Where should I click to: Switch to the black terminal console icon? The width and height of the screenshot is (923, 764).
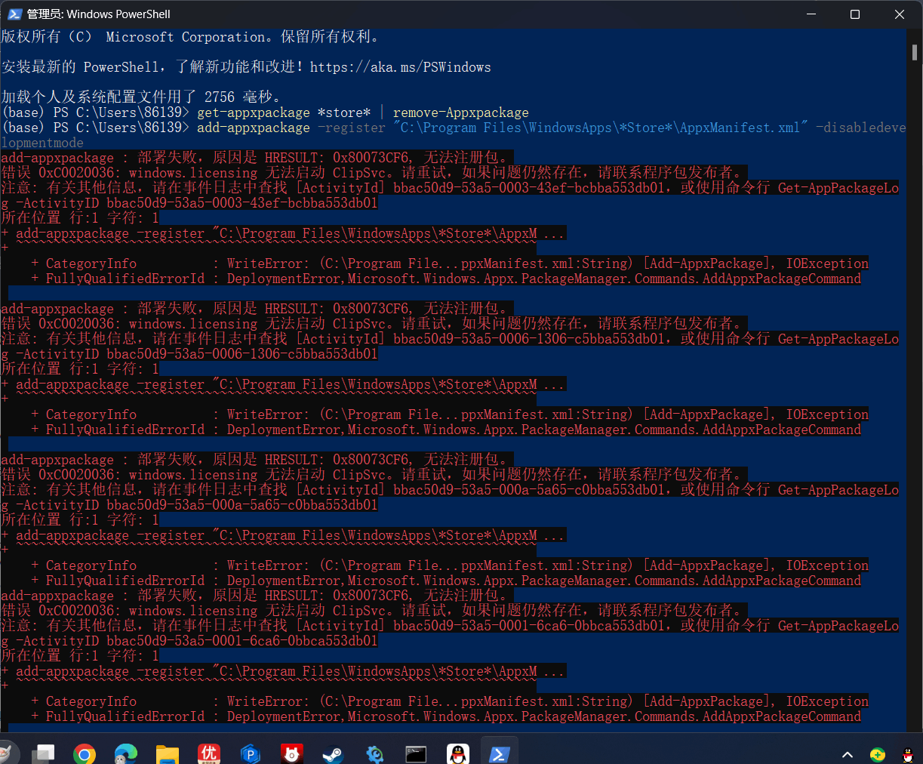(x=416, y=753)
